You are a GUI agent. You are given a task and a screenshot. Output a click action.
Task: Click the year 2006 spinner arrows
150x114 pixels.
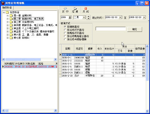[70, 17]
